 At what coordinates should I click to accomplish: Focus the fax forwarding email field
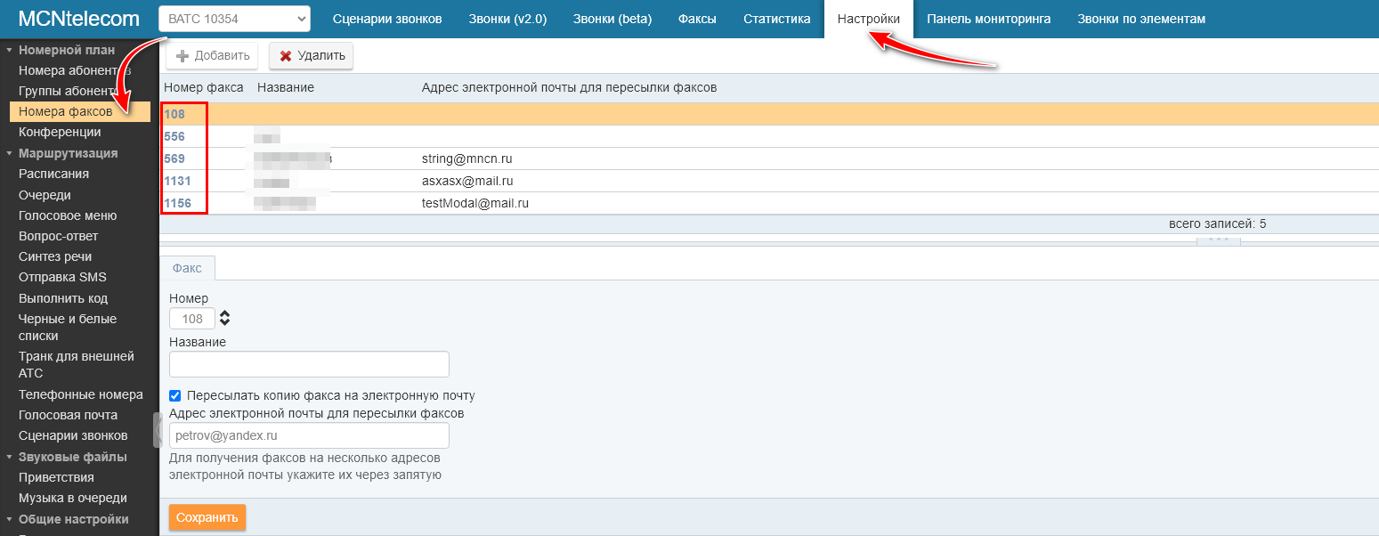pos(309,435)
